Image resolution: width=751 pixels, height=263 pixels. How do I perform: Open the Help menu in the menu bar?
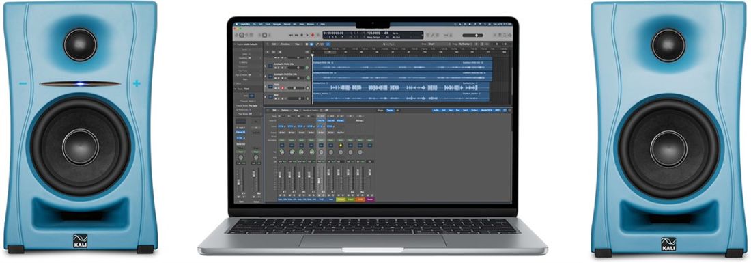click(322, 24)
